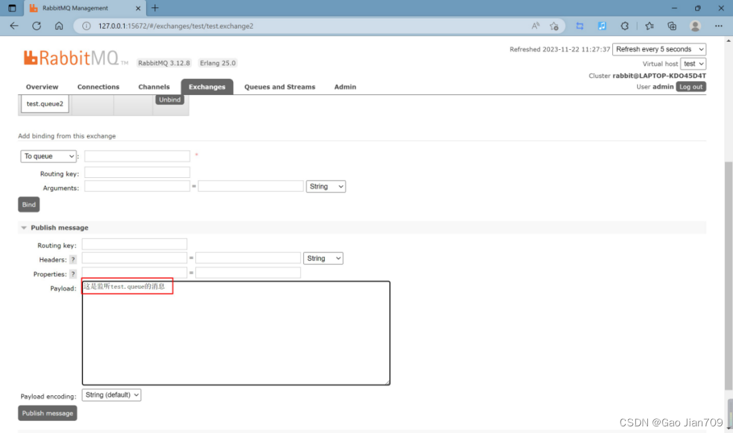The image size is (733, 433).
Task: Add page to favorites star icon
Action: point(554,26)
